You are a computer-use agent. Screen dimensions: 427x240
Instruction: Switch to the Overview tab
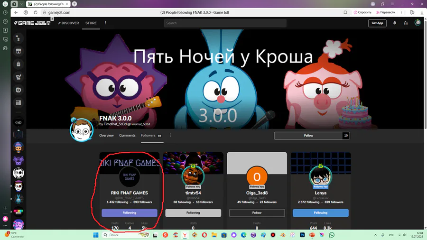(106, 136)
